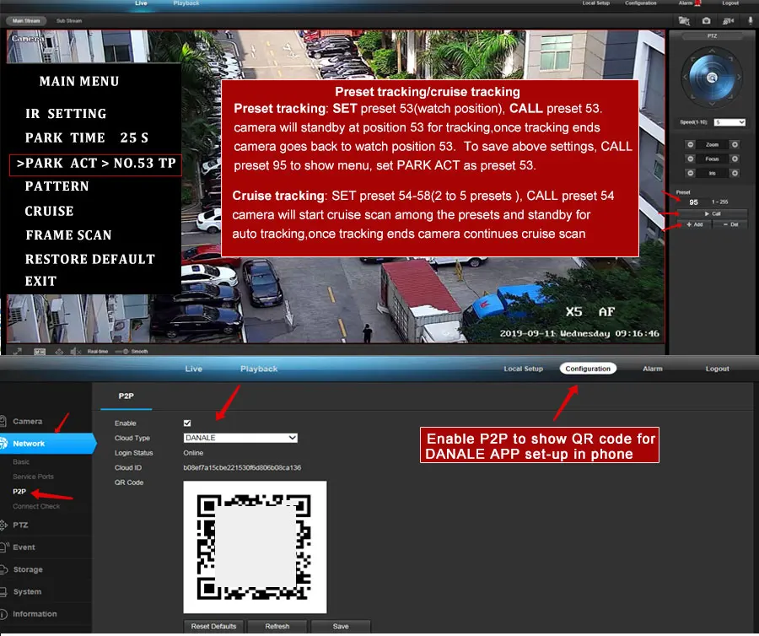Pan camera down with the PTZ down arrow
This screenshot has height=636, width=759.
(712, 104)
